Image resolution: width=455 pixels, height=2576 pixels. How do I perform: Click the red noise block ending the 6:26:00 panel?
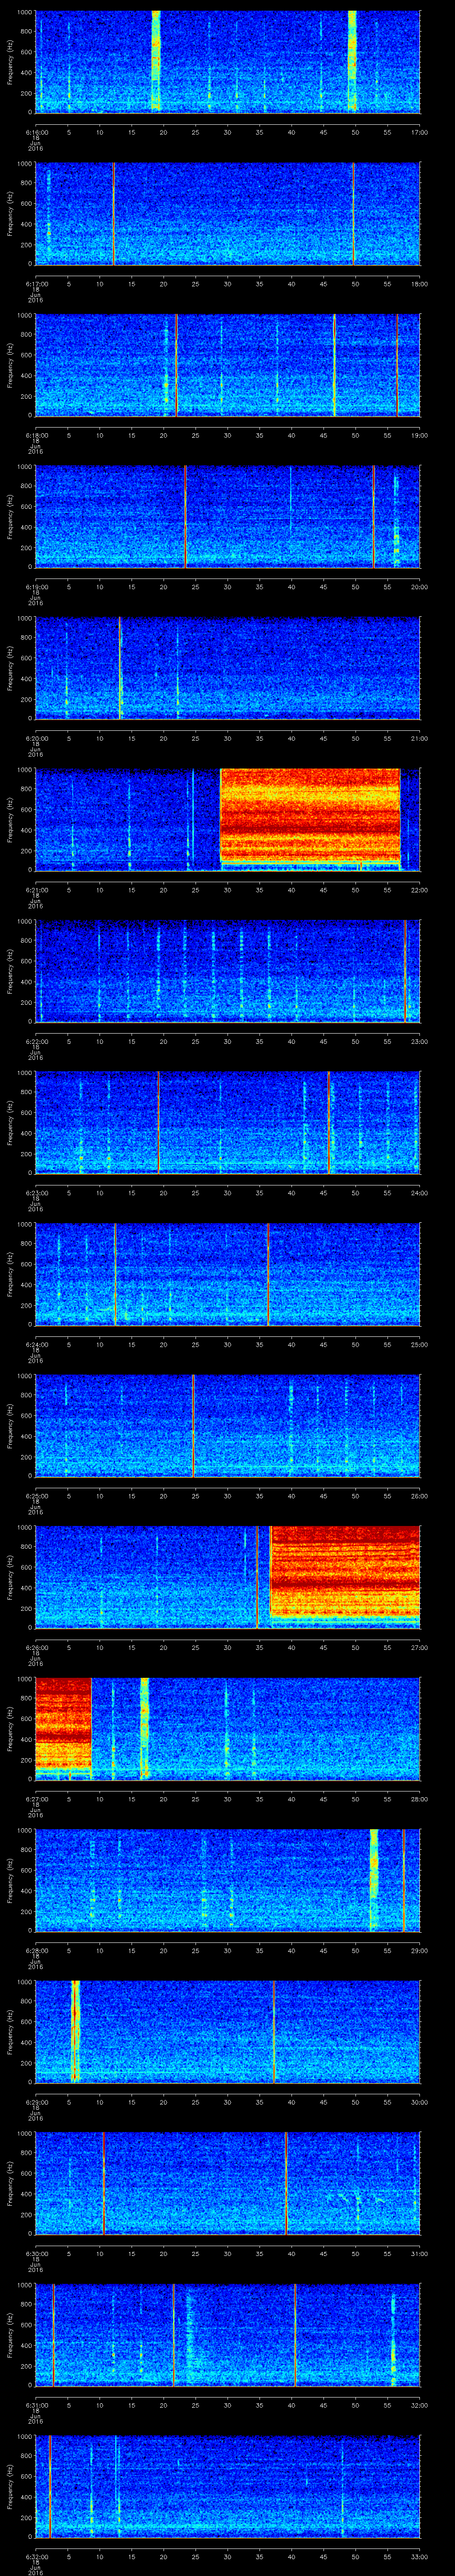(x=345, y=1573)
